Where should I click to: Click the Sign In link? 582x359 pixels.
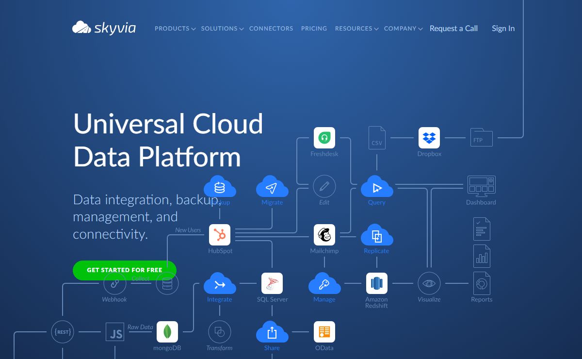[503, 29]
